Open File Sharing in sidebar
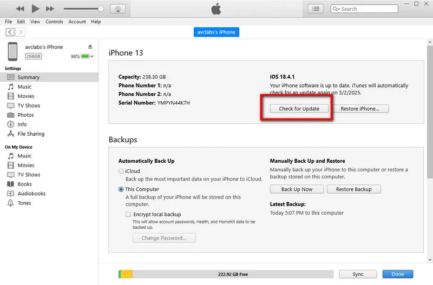 tap(31, 134)
